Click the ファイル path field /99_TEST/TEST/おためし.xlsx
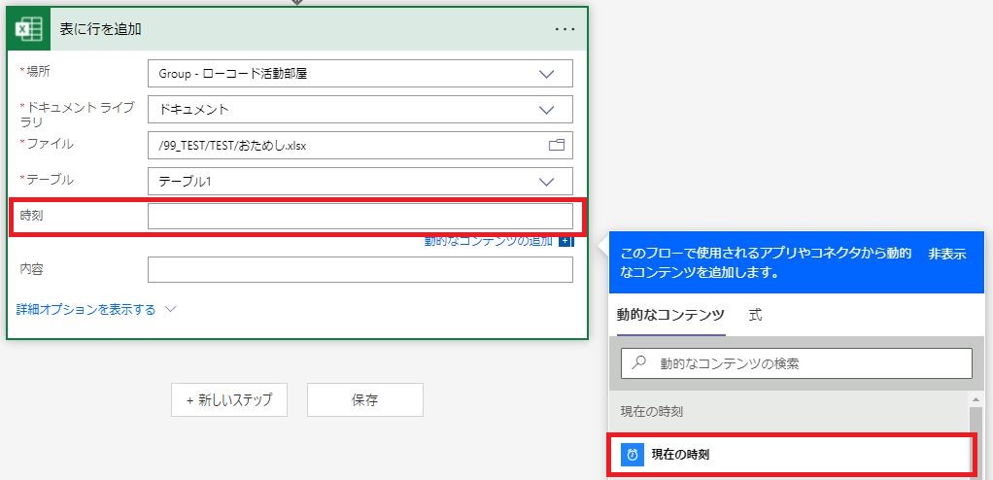This screenshot has height=480, width=993. click(x=360, y=146)
